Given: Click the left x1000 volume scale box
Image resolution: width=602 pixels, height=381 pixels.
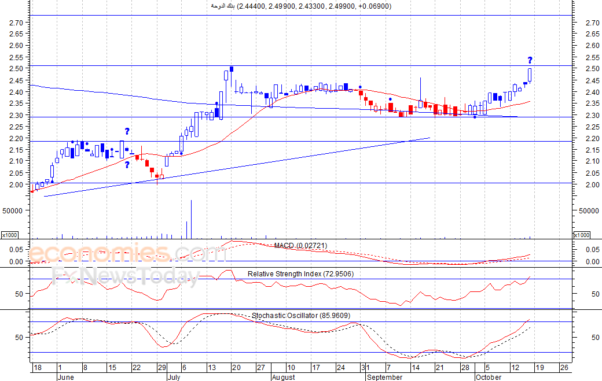Looking at the screenshot, I should [x=9, y=235].
